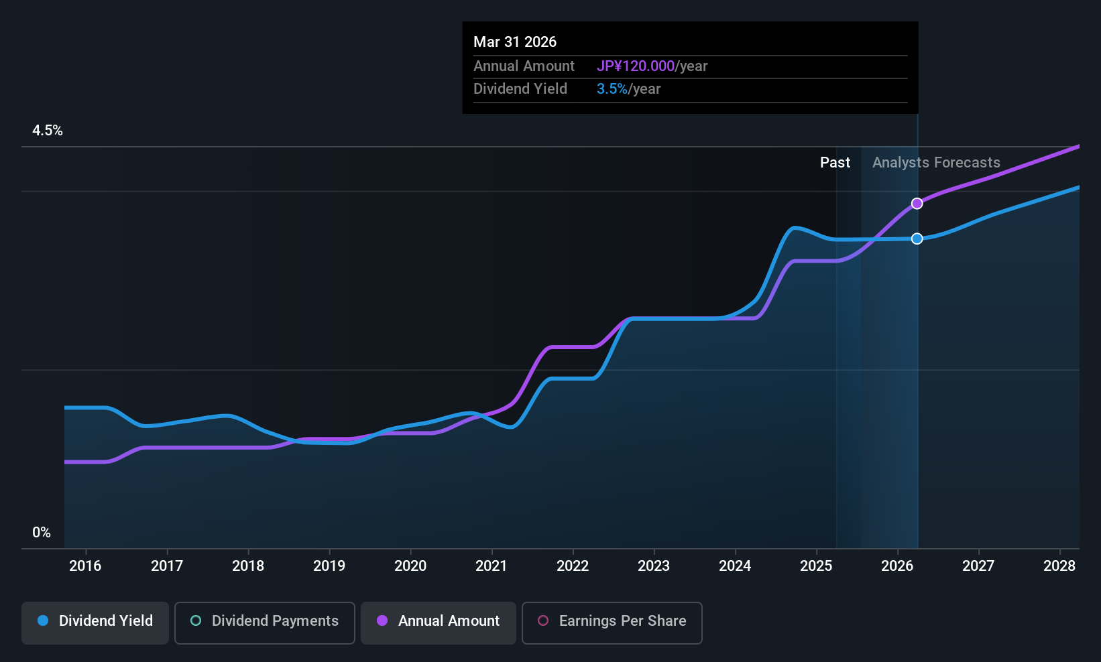Click the 2019 x-axis label
1101x662 pixels.
329,566
